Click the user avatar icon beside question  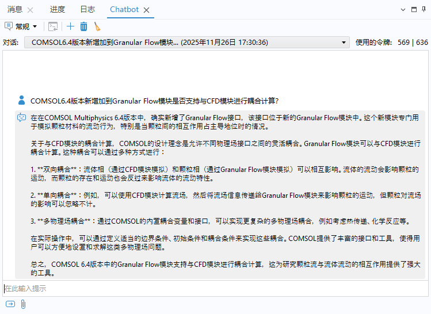(21, 100)
